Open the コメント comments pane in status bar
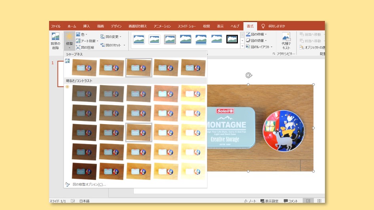 pyautogui.click(x=290, y=201)
